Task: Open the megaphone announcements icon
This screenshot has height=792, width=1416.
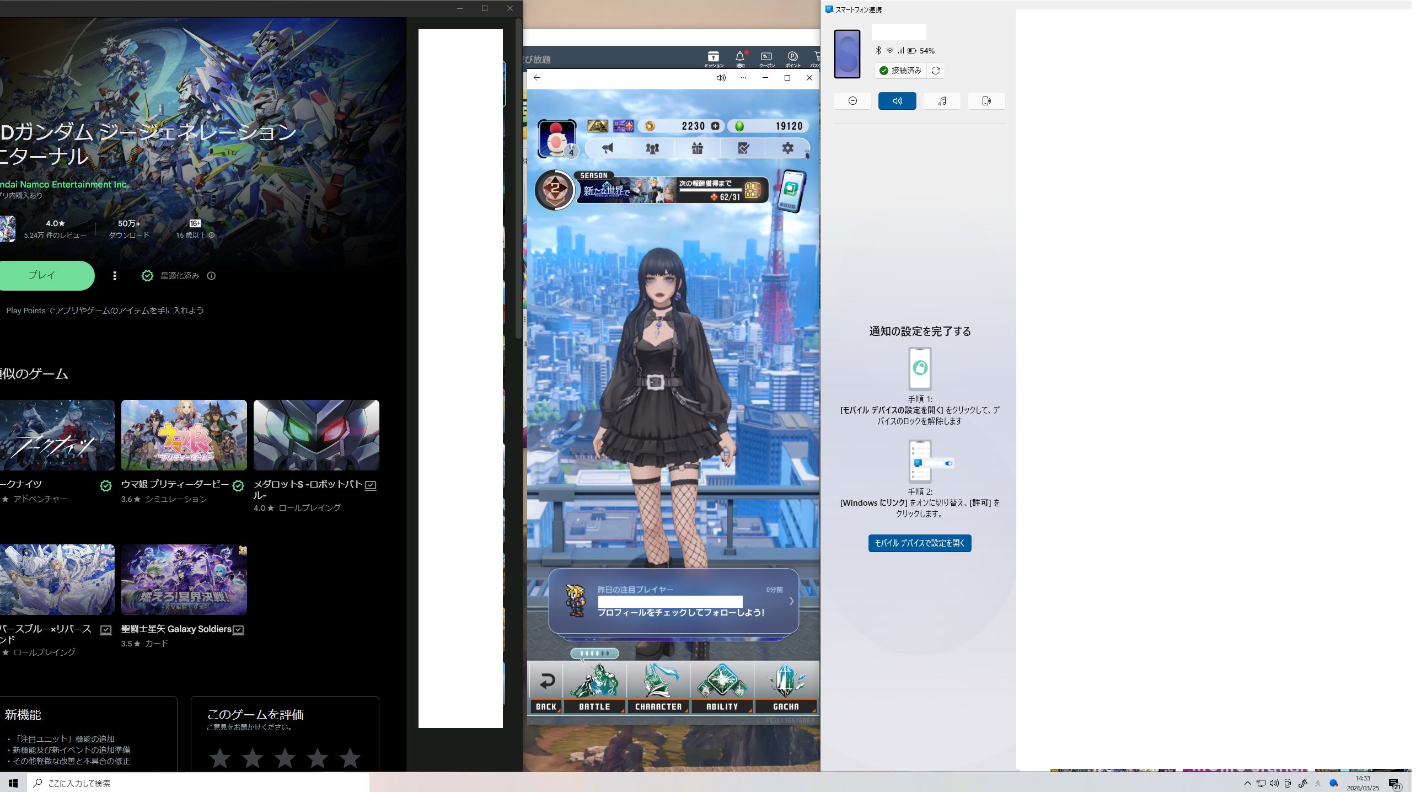Action: 607,148
